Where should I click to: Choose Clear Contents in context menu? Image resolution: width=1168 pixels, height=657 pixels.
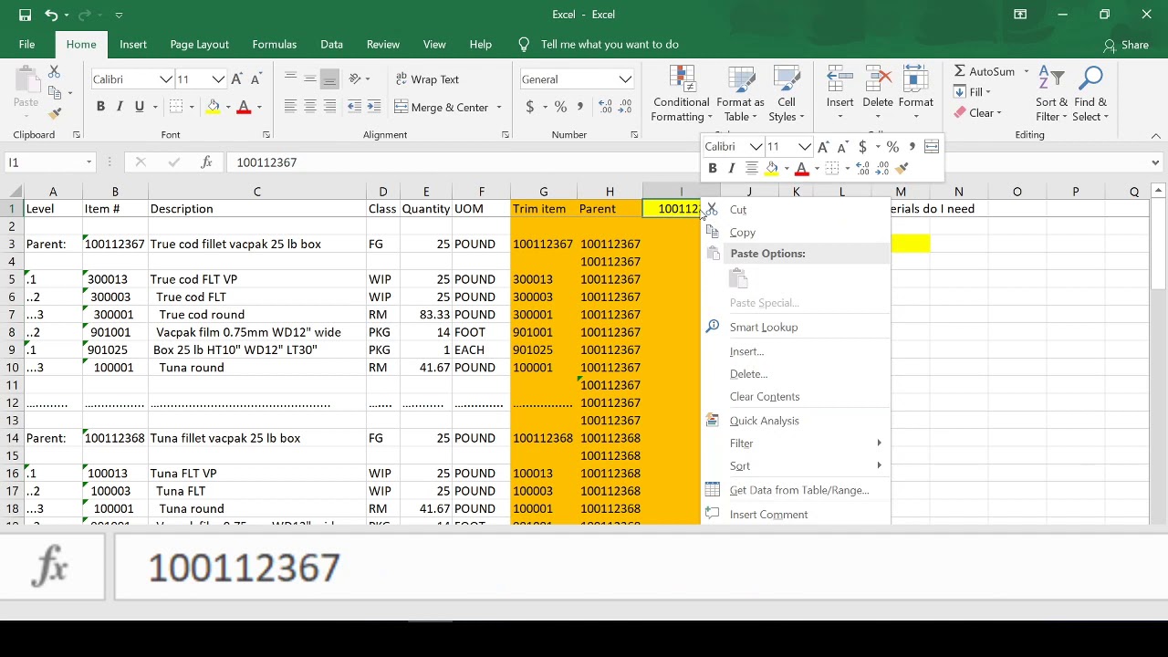(796, 397)
